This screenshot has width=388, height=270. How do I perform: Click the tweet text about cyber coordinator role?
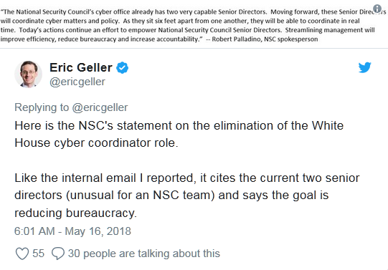pos(179,134)
